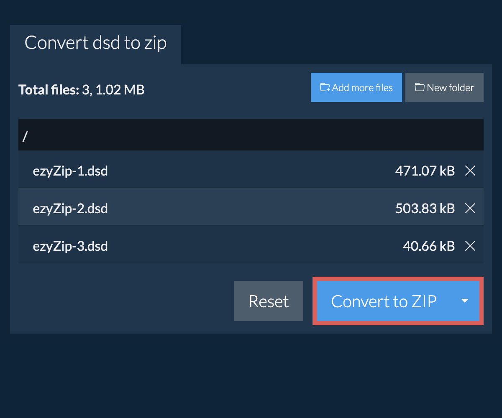Expand the Convert to ZIP options arrow
Viewport: 502px width, 418px height.
[464, 301]
